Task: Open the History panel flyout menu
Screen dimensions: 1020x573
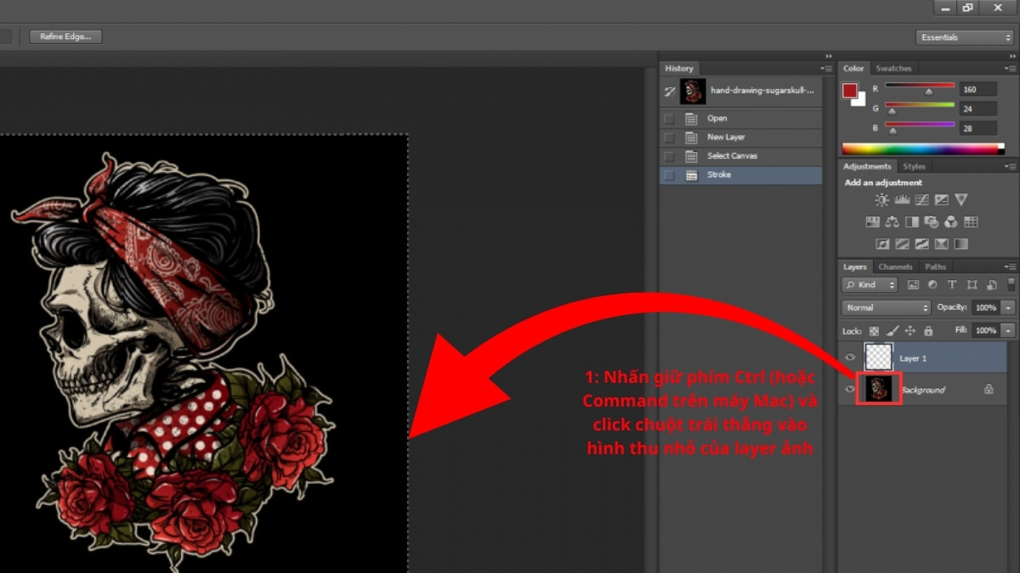Action: (x=826, y=68)
